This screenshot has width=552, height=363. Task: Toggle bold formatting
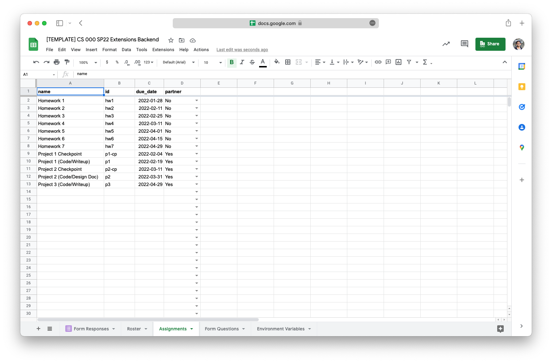(232, 62)
